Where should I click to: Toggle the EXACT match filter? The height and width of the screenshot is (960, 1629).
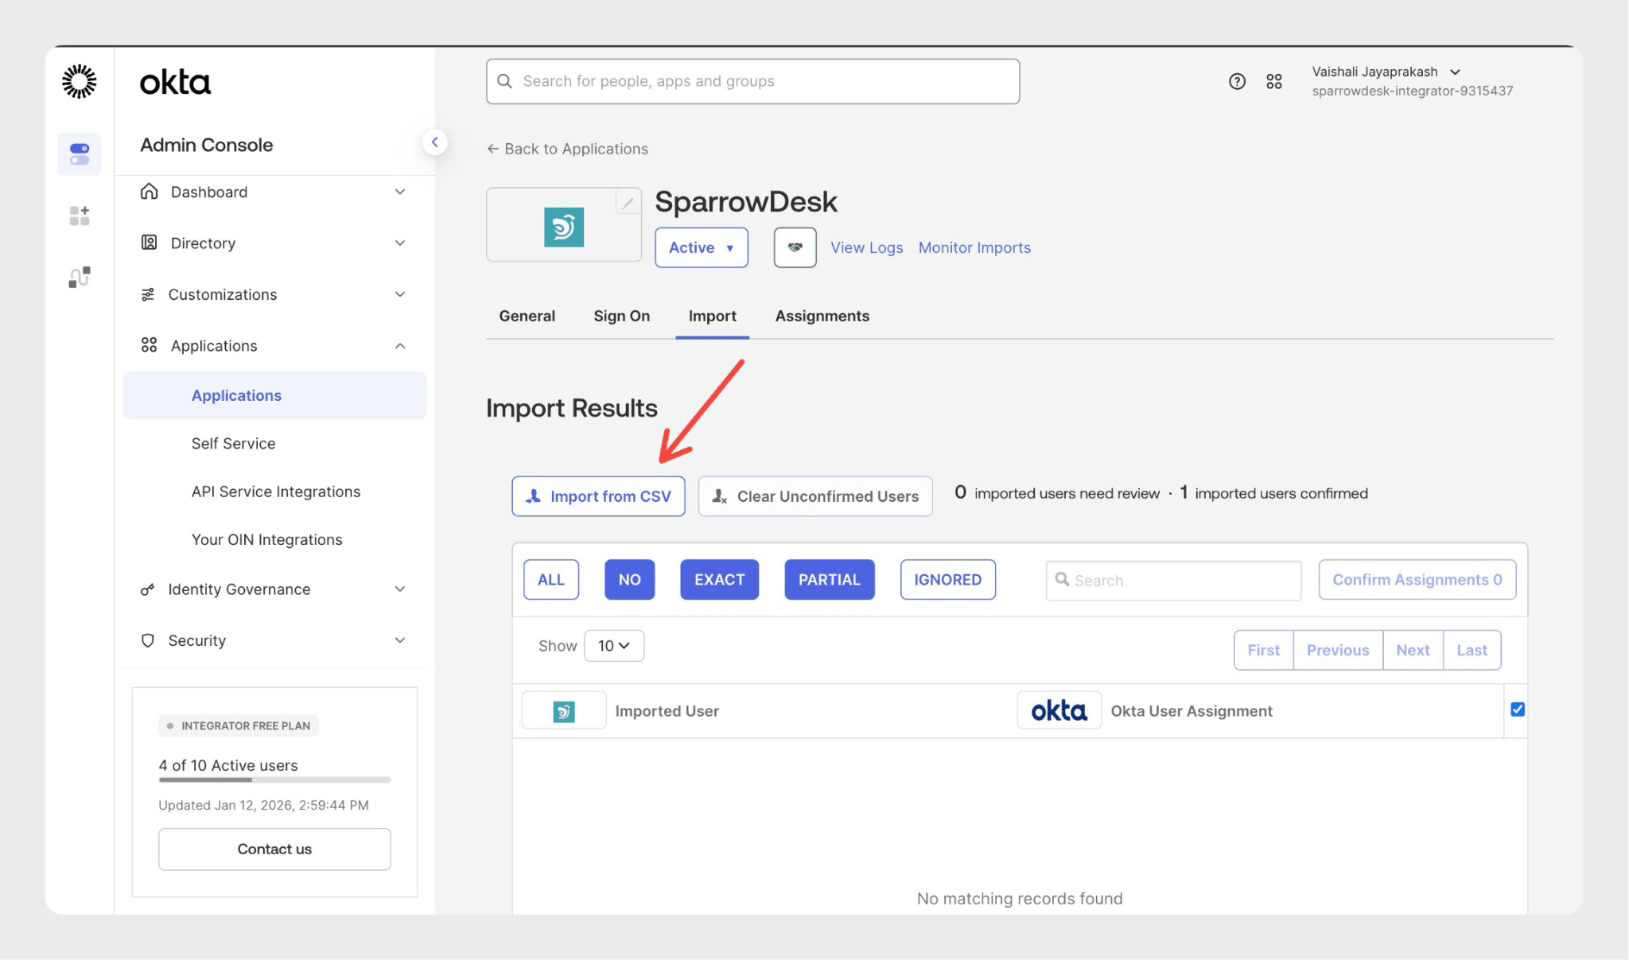tap(719, 580)
